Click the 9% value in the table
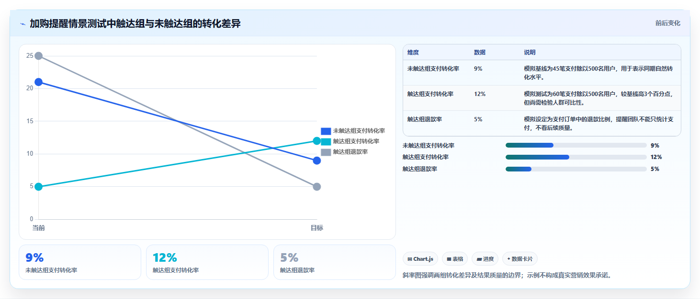This screenshot has height=299, width=700. 478,69
